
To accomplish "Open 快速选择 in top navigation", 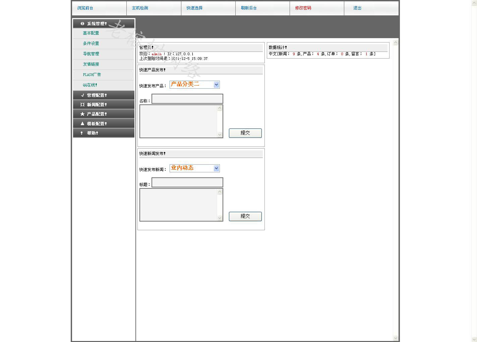I will (x=194, y=8).
